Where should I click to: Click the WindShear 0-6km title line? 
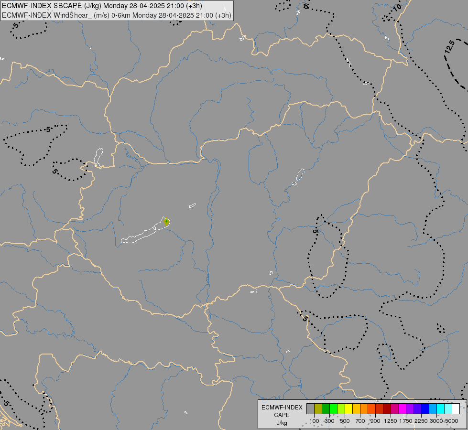click(117, 15)
